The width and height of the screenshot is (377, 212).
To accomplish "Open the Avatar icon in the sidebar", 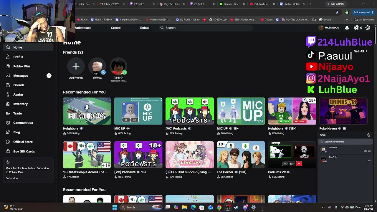I will pos(8,95).
